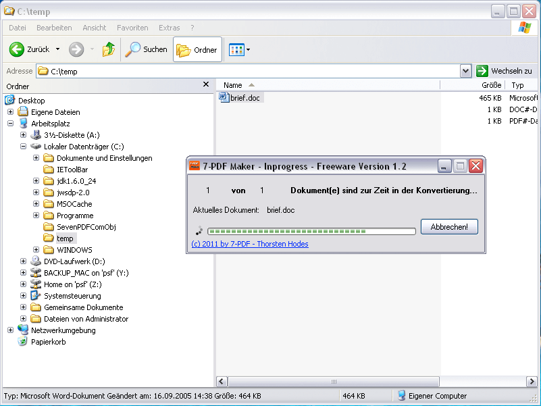The height and width of the screenshot is (406, 541).
Task: Open the Bearbeiten menu
Action: [x=54, y=28]
